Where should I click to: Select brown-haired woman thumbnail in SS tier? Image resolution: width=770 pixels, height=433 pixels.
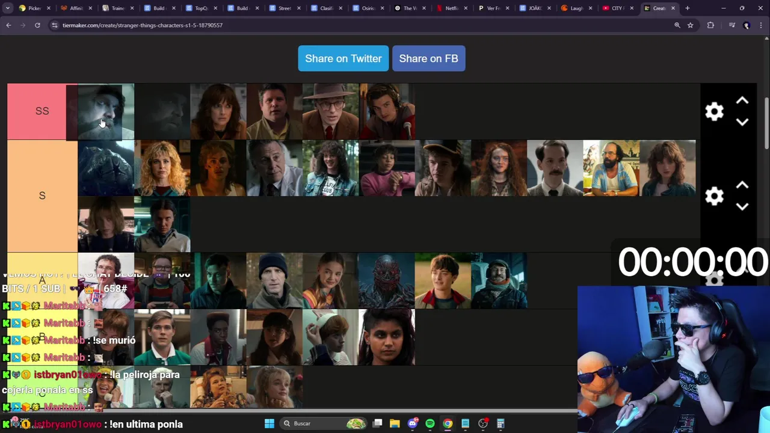(x=218, y=112)
